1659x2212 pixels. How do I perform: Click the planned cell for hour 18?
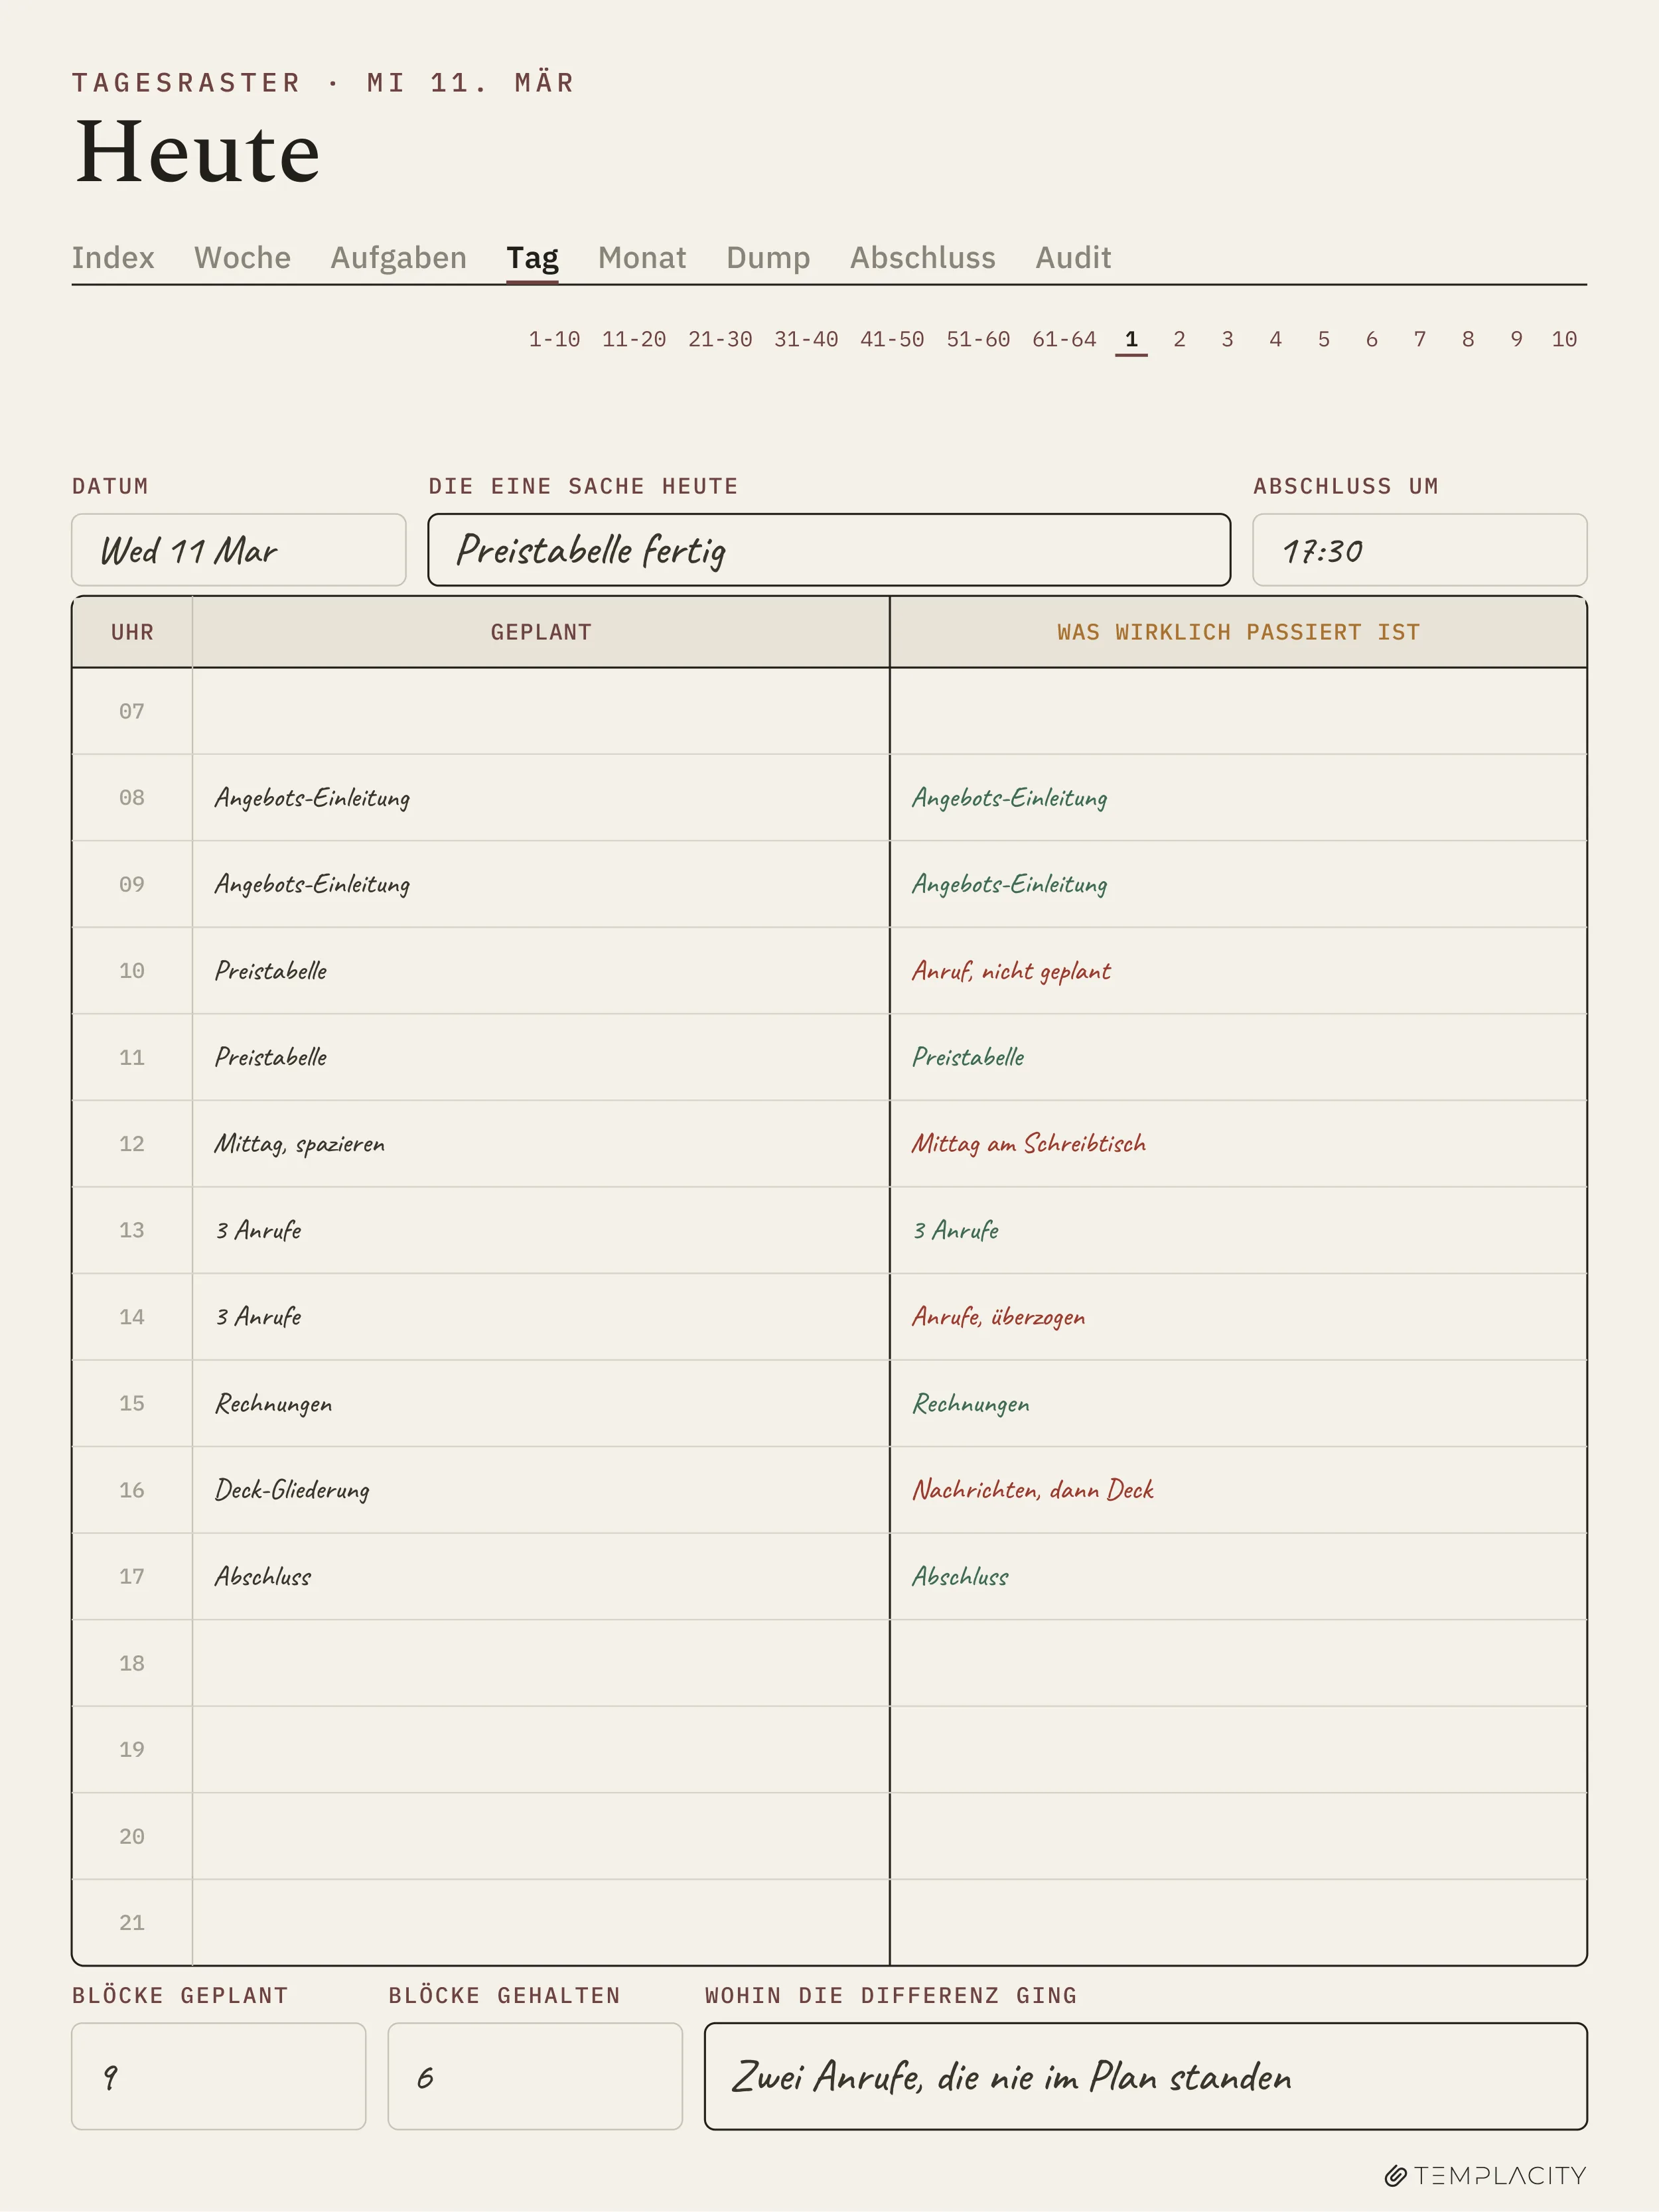(541, 1663)
